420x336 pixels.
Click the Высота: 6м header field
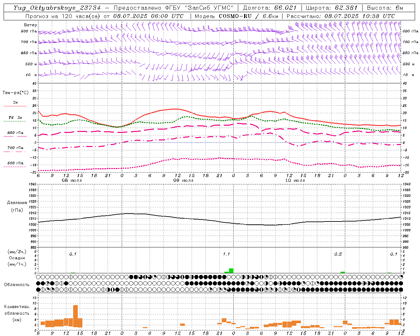pos(385,8)
